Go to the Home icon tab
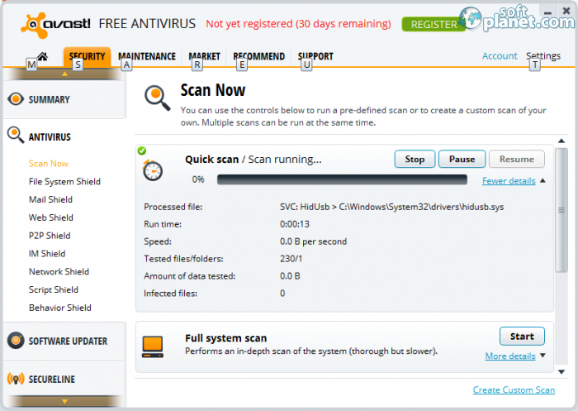Screen dimensions: 578x411 coord(42,56)
